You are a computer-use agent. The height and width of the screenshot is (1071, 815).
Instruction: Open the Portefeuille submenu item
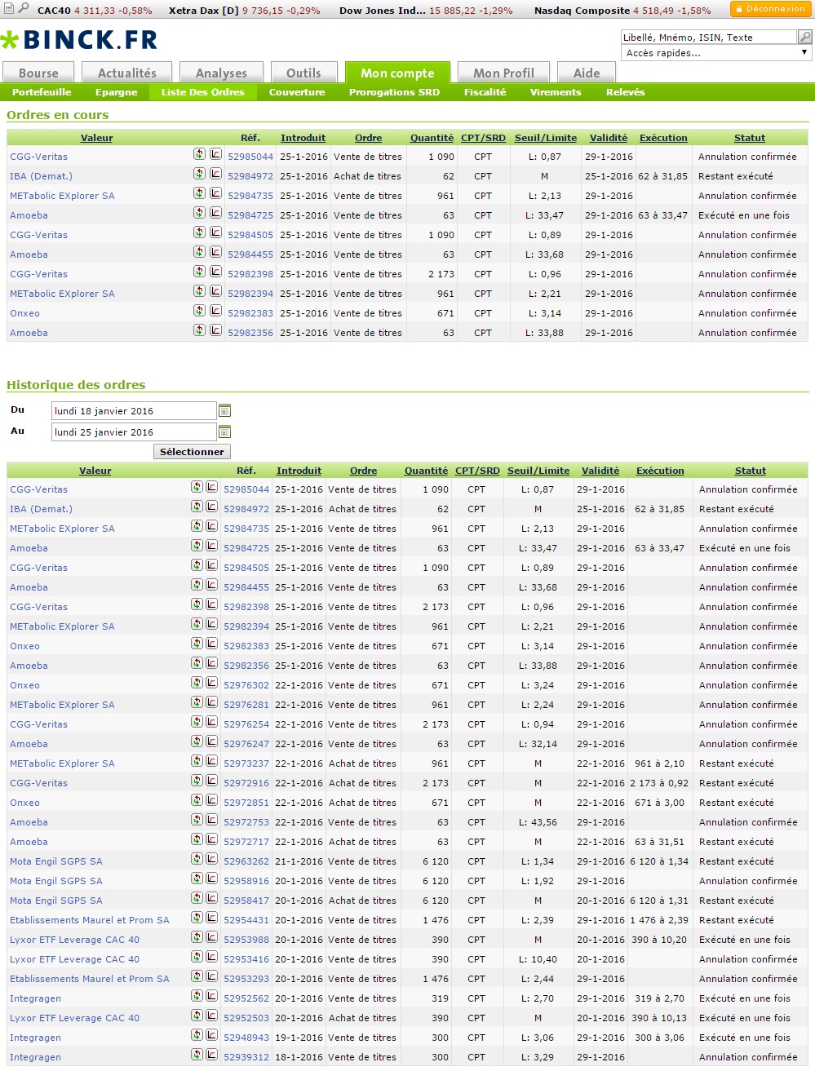[42, 92]
